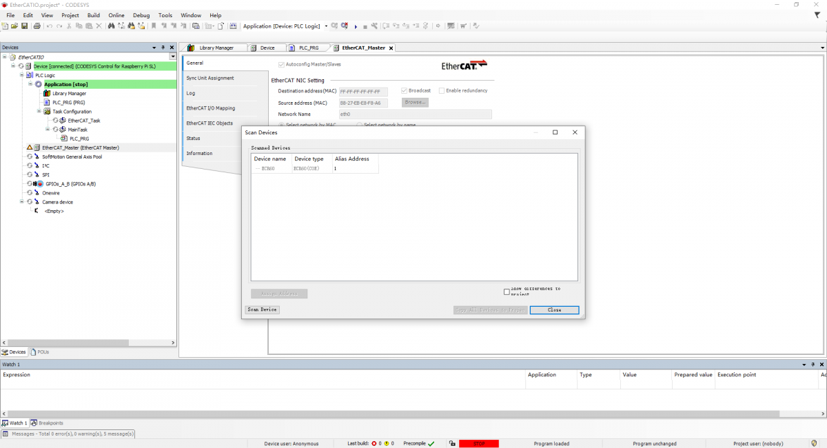Click the binoculars Find icon in toolbar
The image size is (827, 448).
111,26
